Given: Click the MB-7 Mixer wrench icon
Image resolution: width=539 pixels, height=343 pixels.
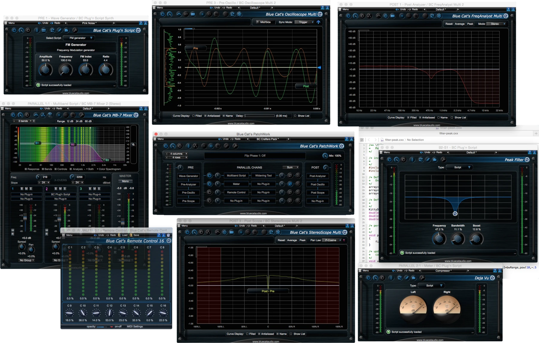Looking at the screenshot, I should (81, 115).
